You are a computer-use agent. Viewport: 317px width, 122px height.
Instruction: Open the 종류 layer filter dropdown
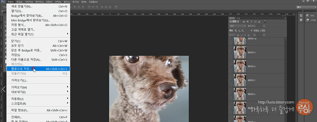(234, 22)
